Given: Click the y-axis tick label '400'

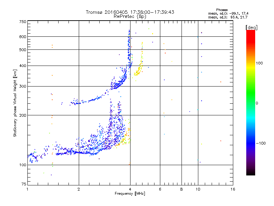Looking at the screenshot, I should 23,66.
